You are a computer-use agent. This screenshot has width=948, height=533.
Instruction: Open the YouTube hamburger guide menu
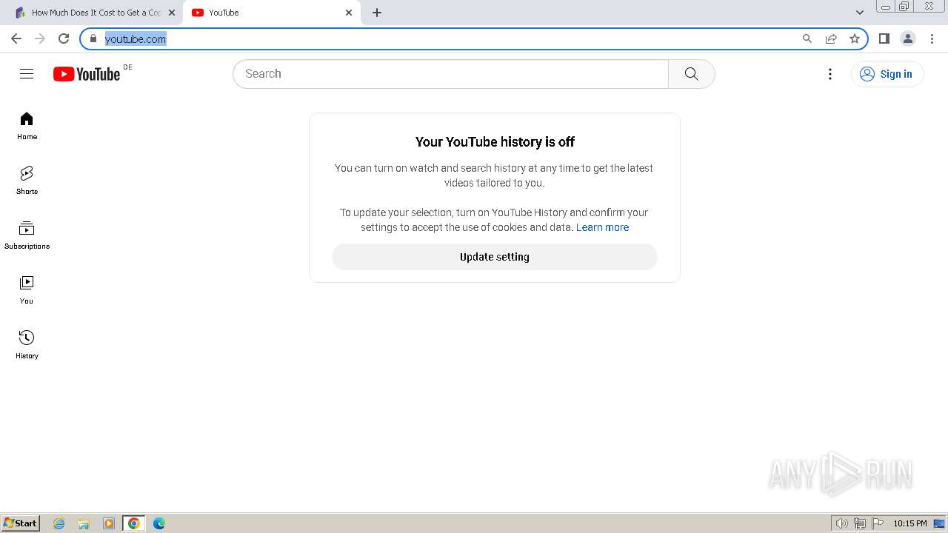tap(27, 73)
